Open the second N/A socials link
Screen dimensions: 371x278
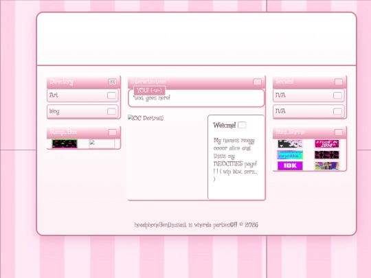coord(308,111)
